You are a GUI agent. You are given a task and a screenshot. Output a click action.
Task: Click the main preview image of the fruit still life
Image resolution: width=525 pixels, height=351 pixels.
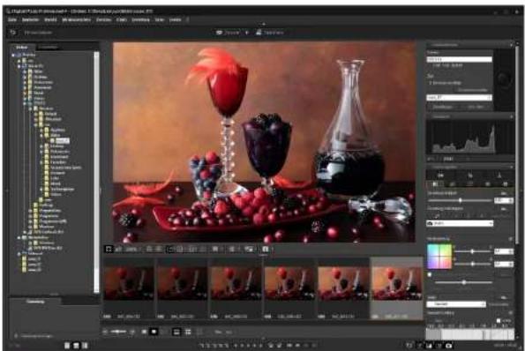(264, 142)
